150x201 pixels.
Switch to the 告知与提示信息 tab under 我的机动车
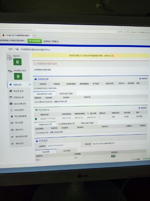coord(66,94)
